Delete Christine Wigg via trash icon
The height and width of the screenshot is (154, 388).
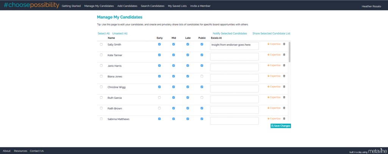[x=284, y=87]
